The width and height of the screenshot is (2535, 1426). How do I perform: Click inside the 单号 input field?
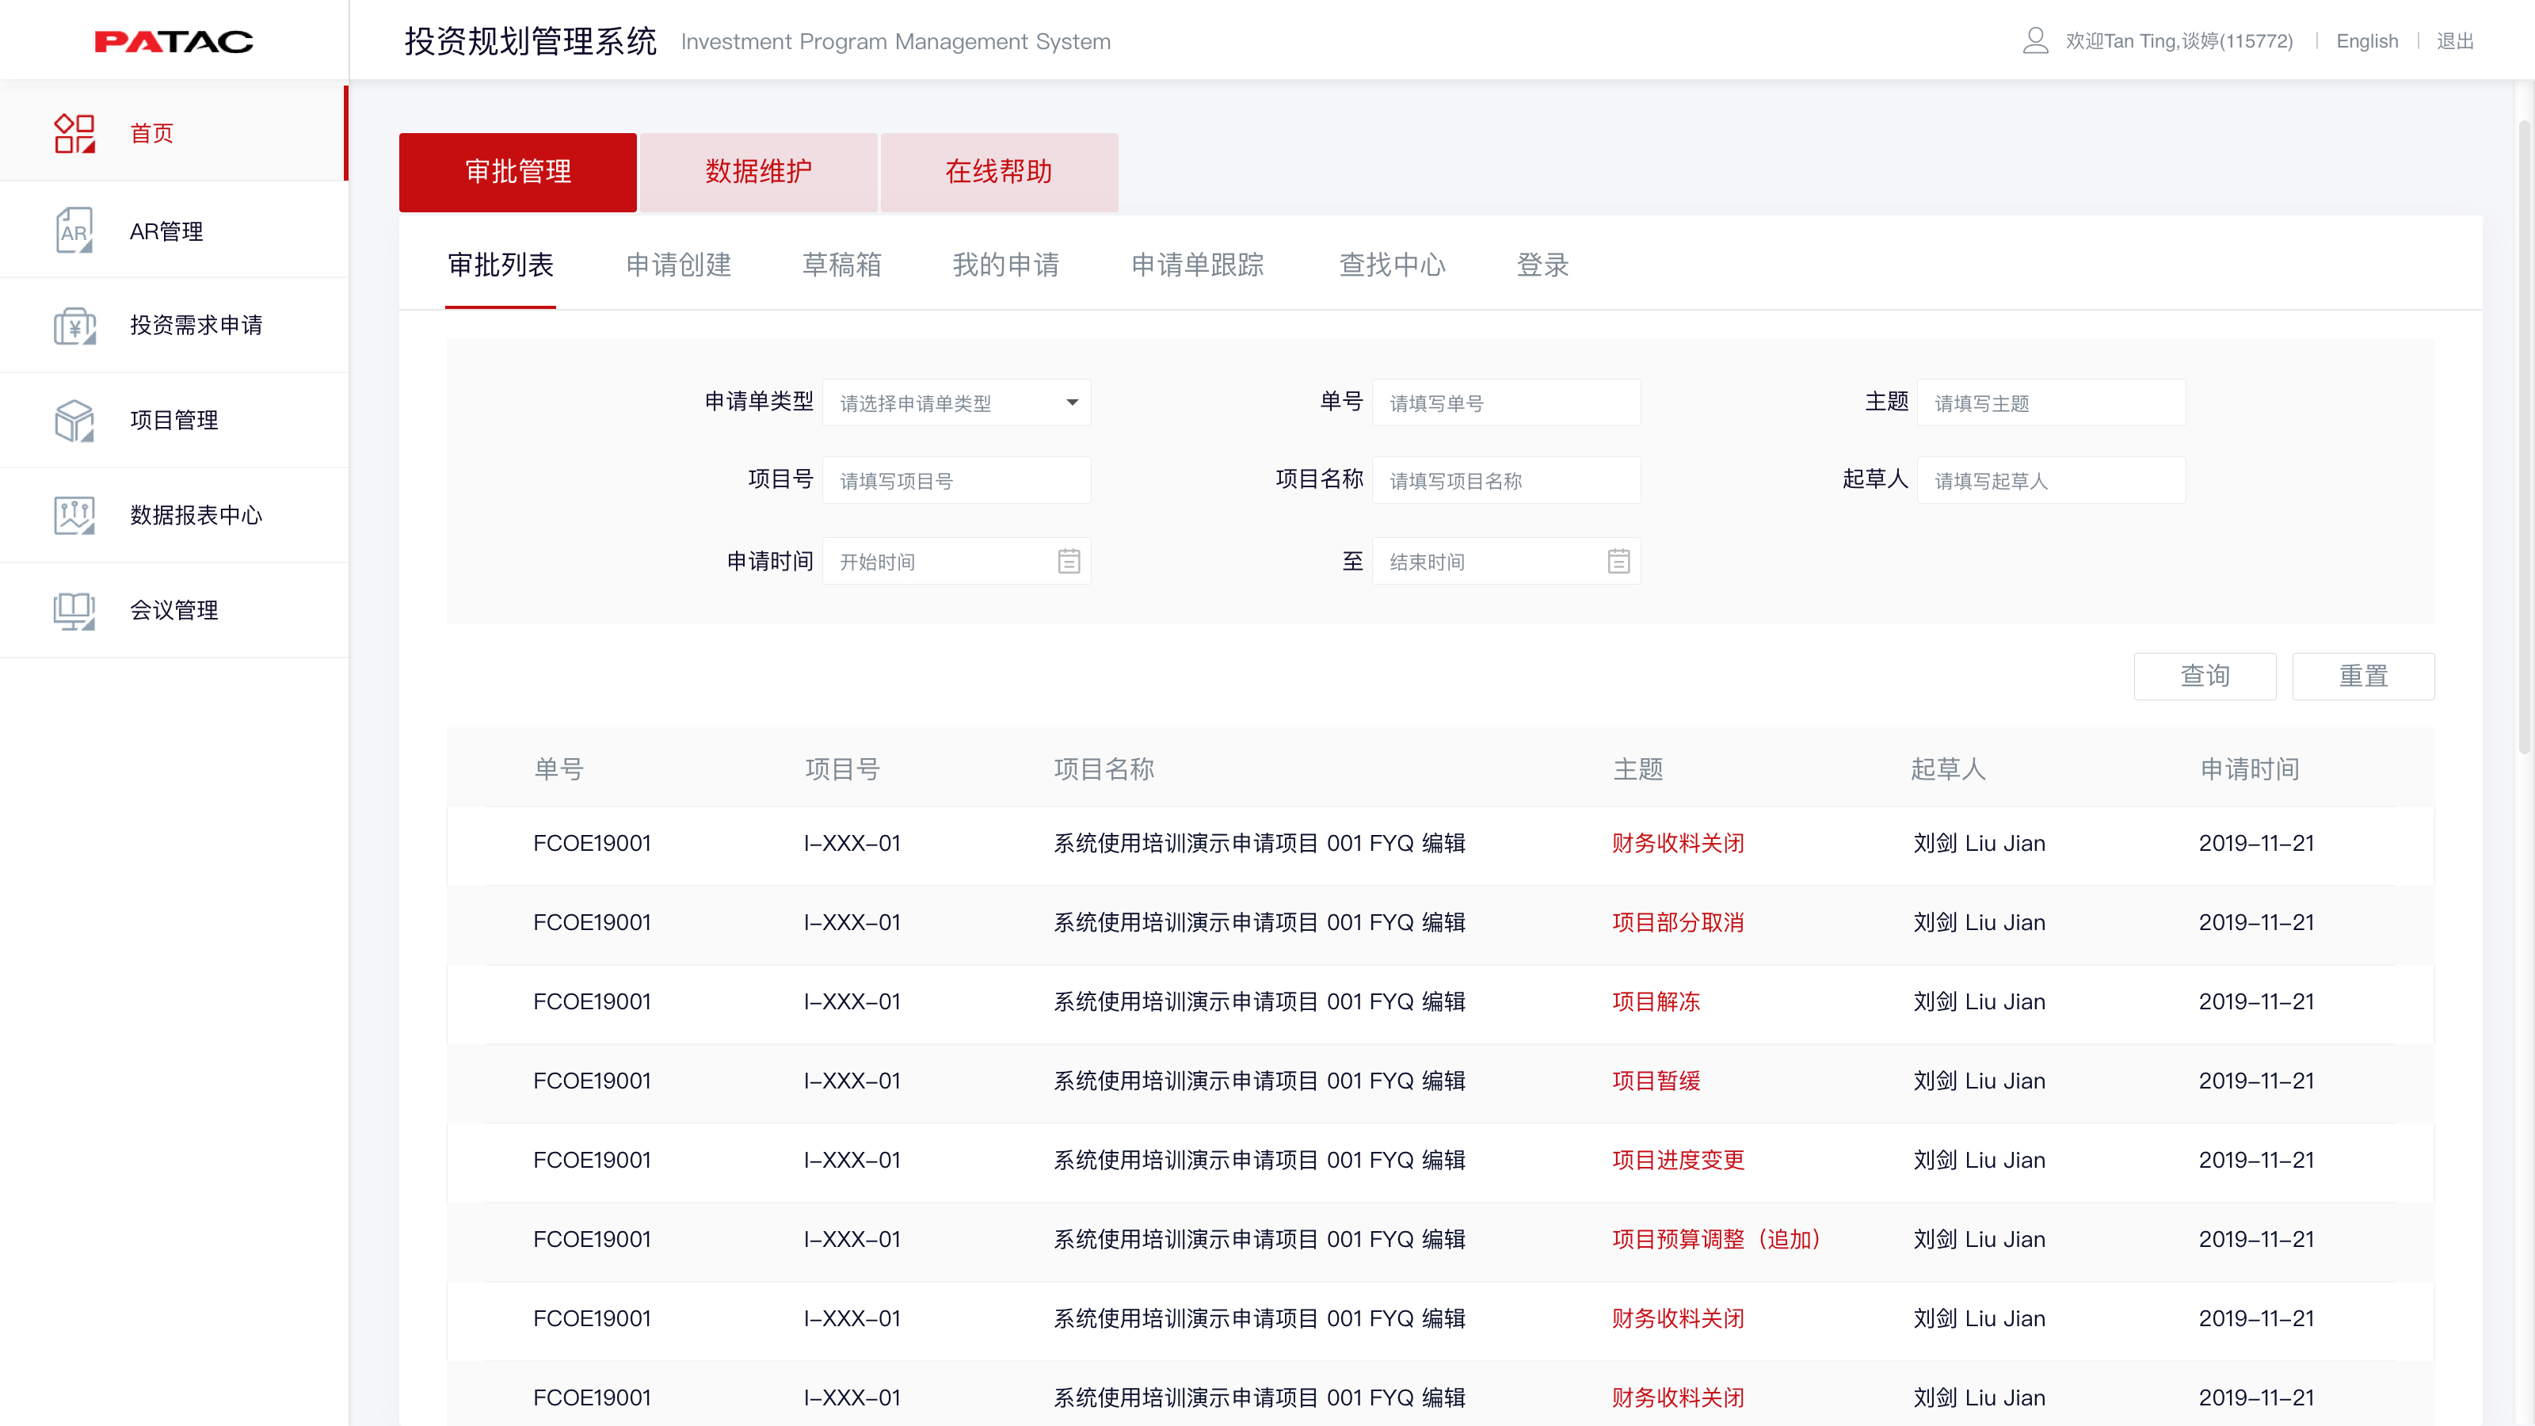click(x=1506, y=402)
